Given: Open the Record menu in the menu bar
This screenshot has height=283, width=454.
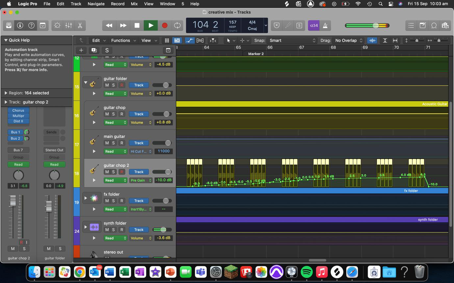Looking at the screenshot, I should tap(117, 4).
